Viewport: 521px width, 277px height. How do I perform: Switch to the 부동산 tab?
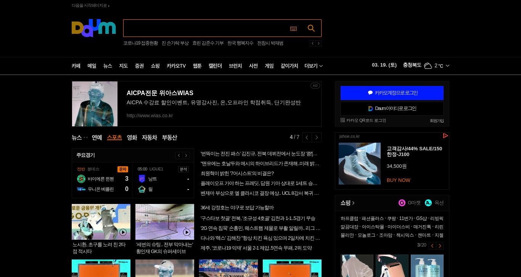[x=169, y=137]
